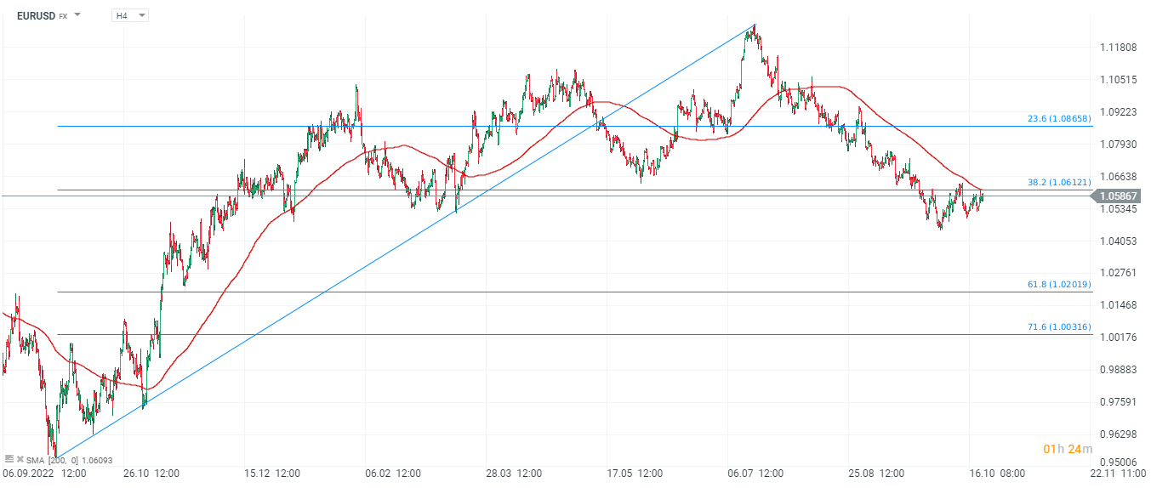Click the current price tag 1.05867
The image size is (1151, 488).
point(1118,196)
